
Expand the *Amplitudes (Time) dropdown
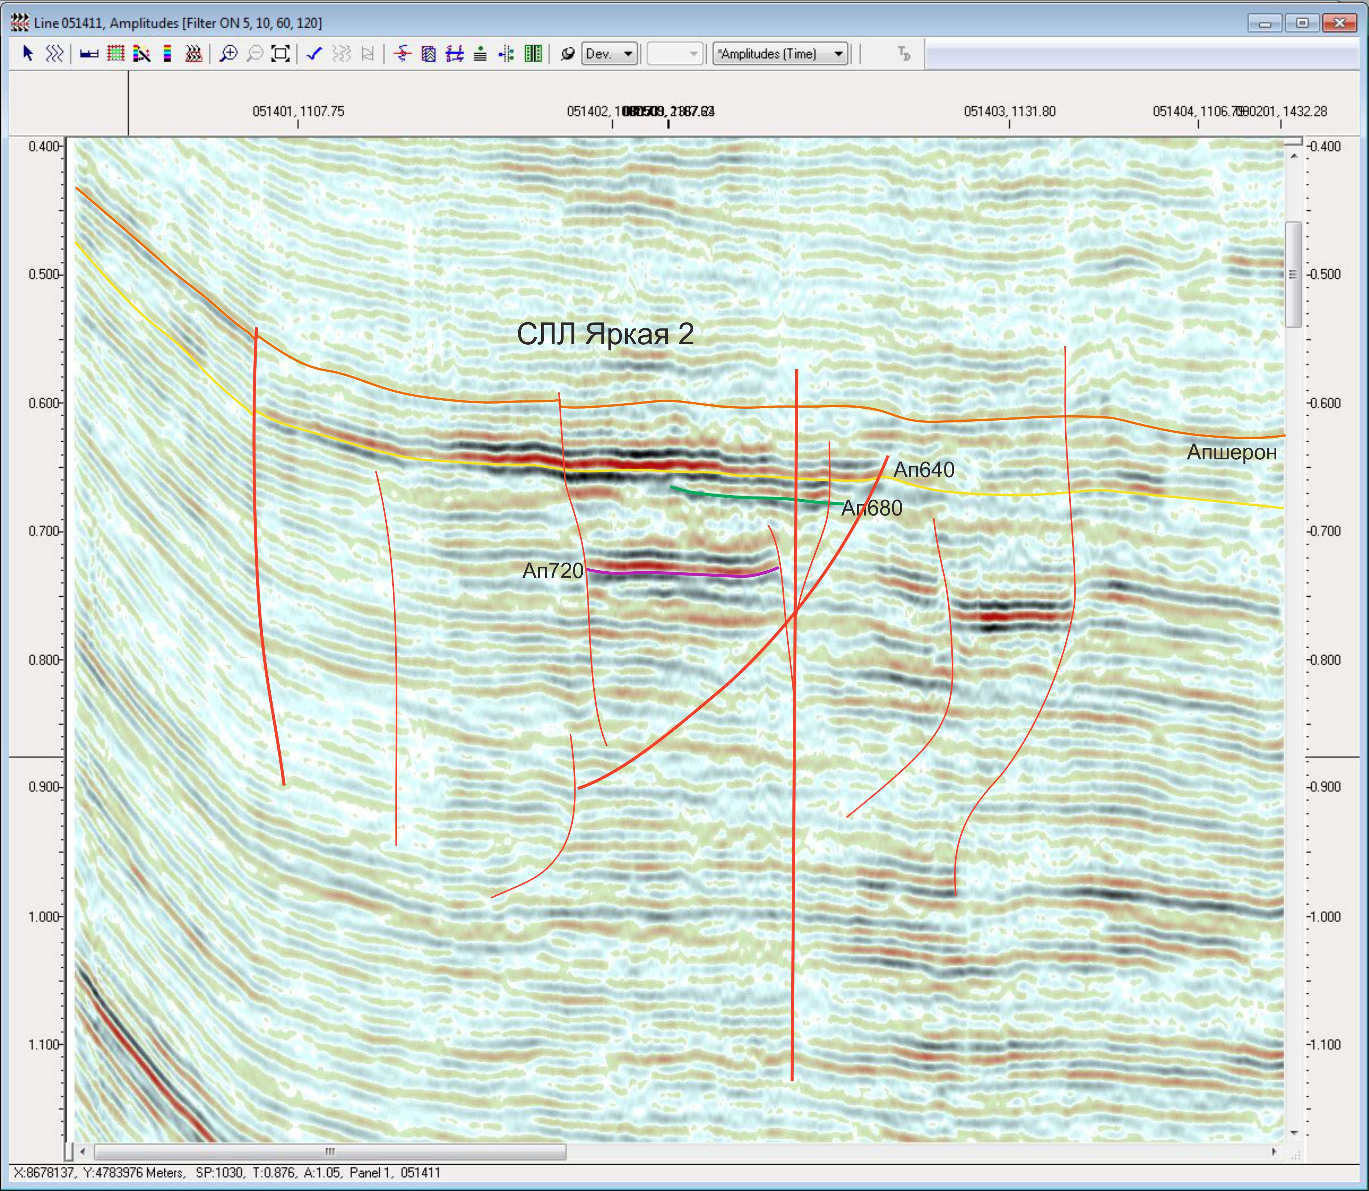(x=781, y=54)
